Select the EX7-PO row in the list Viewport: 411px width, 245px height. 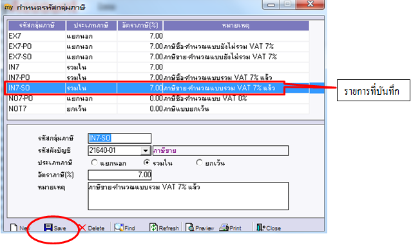click(x=158, y=46)
